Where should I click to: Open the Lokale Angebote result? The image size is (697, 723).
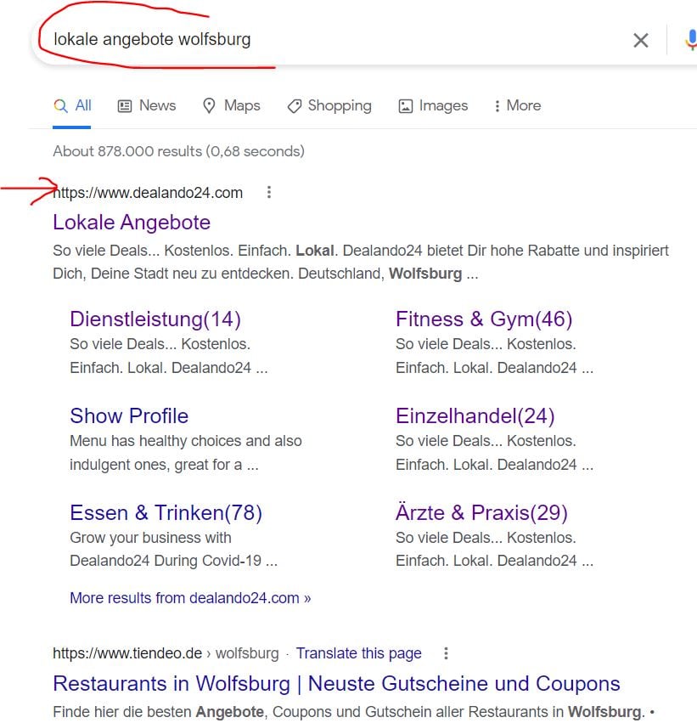pos(132,223)
